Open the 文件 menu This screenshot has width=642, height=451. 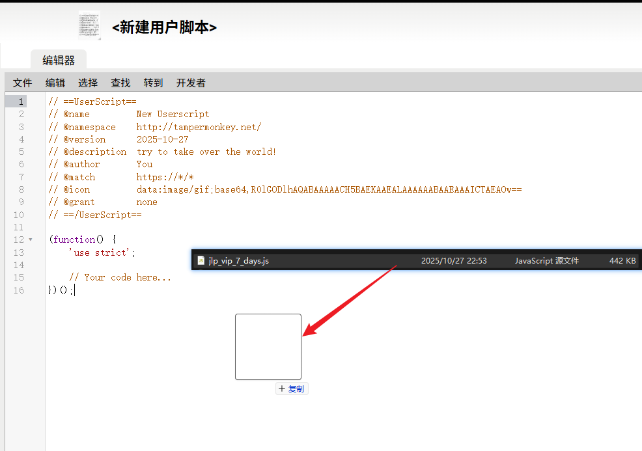pyautogui.click(x=23, y=83)
